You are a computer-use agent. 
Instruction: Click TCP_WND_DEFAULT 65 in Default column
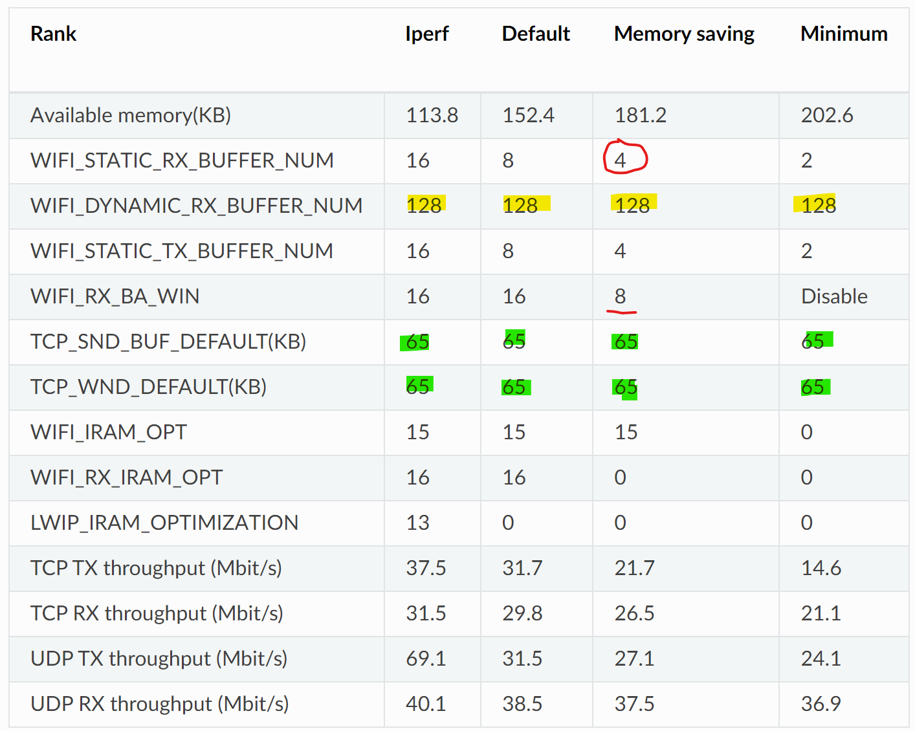[514, 387]
